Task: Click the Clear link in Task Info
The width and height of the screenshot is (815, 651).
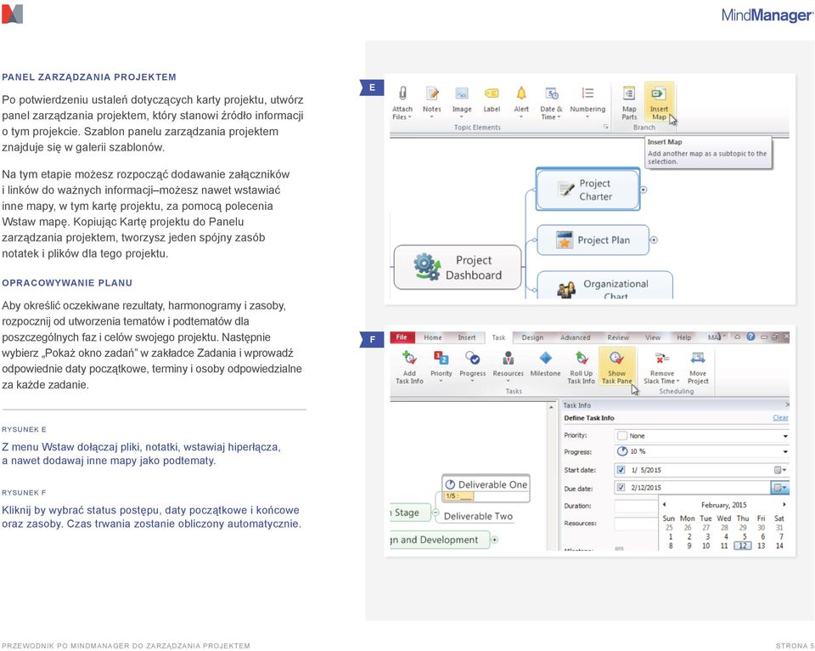Action: (x=780, y=417)
